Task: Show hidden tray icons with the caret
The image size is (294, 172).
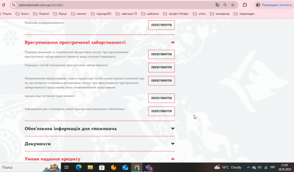Action: tap(248, 167)
